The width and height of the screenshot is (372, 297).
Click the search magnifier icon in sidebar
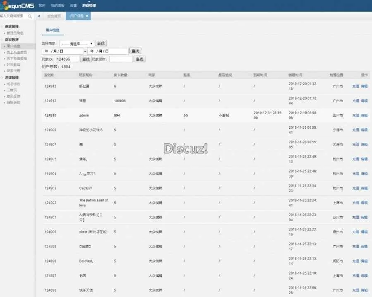(x=30, y=16)
